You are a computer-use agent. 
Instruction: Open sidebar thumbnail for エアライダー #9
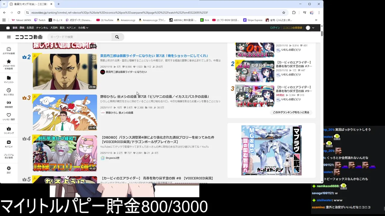(255, 96)
